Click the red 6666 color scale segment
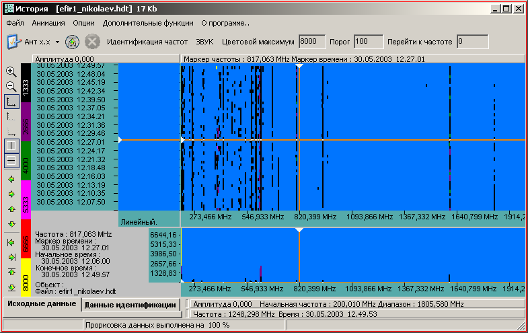This screenshot has height=333, width=528. 26,239
